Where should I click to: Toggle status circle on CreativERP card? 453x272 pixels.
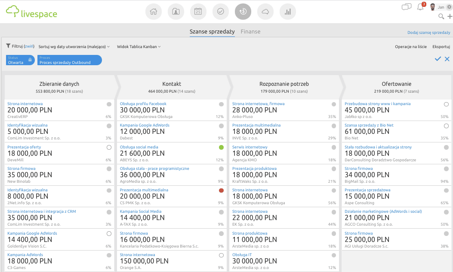109,104
